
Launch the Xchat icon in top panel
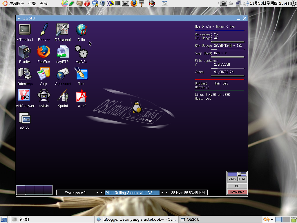[111, 3]
